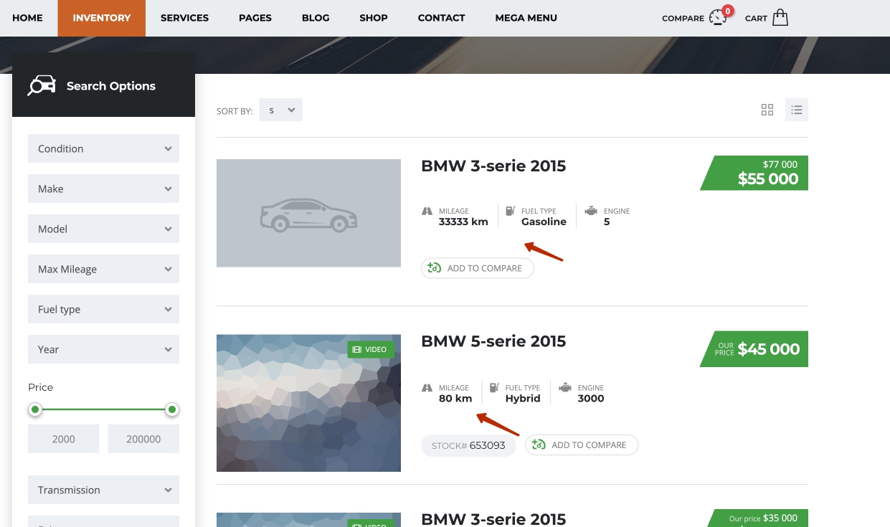Open the Sort By dropdown

click(x=280, y=110)
